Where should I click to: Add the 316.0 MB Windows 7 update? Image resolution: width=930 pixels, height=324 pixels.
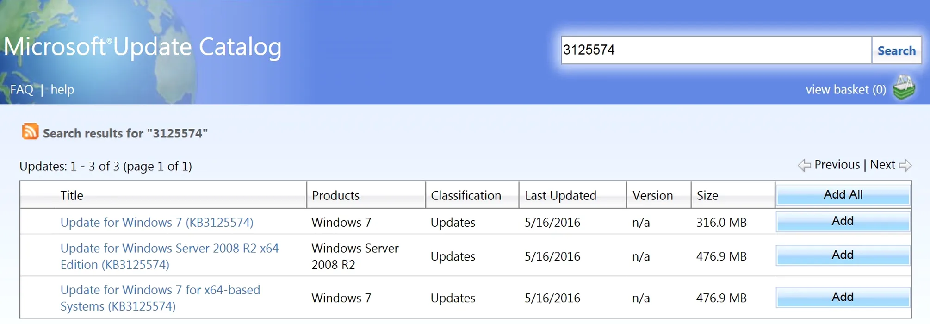(843, 221)
